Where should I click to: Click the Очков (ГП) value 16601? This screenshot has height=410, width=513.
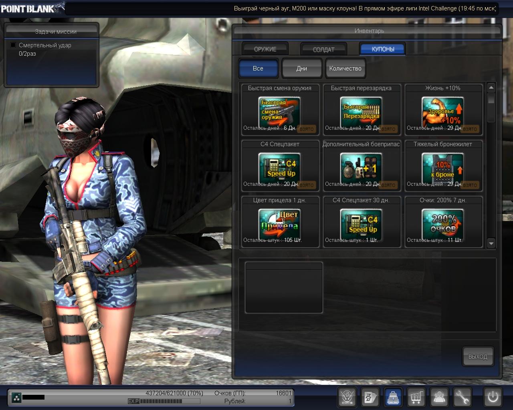pyautogui.click(x=284, y=393)
